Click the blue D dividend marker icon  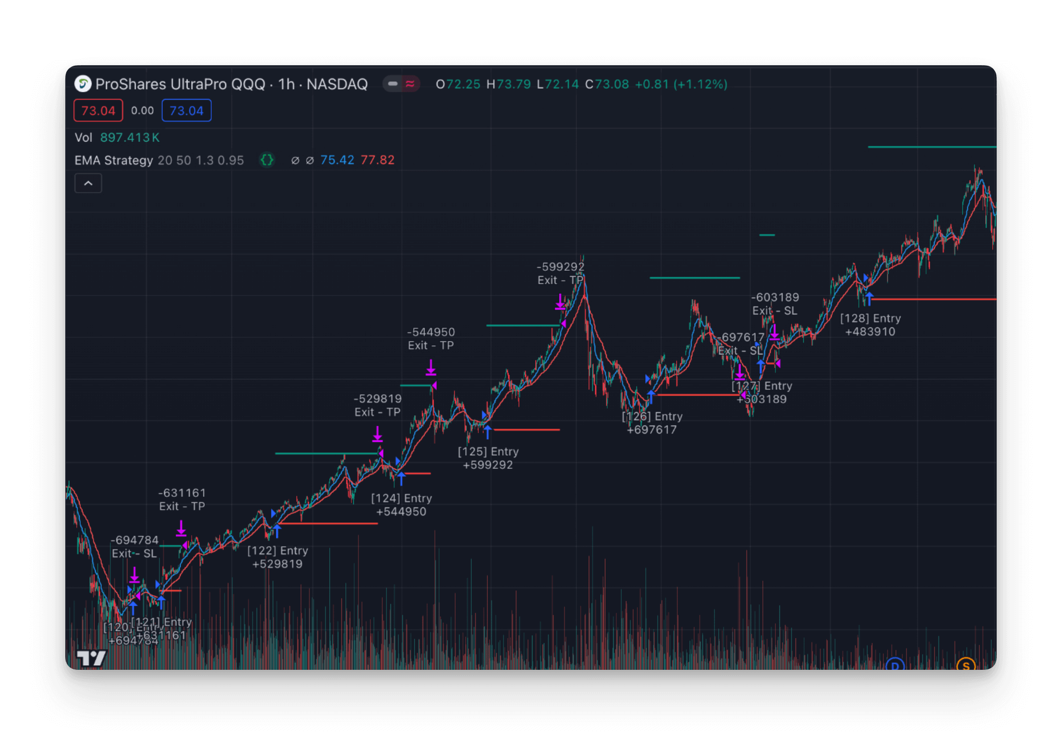(x=895, y=664)
